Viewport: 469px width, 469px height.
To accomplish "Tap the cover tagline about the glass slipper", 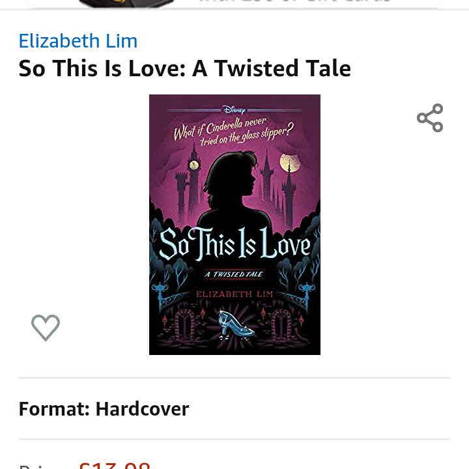I will point(234,132).
